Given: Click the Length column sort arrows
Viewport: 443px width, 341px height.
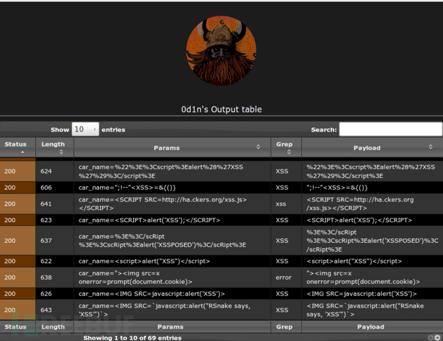Looking at the screenshot, I should [61, 152].
